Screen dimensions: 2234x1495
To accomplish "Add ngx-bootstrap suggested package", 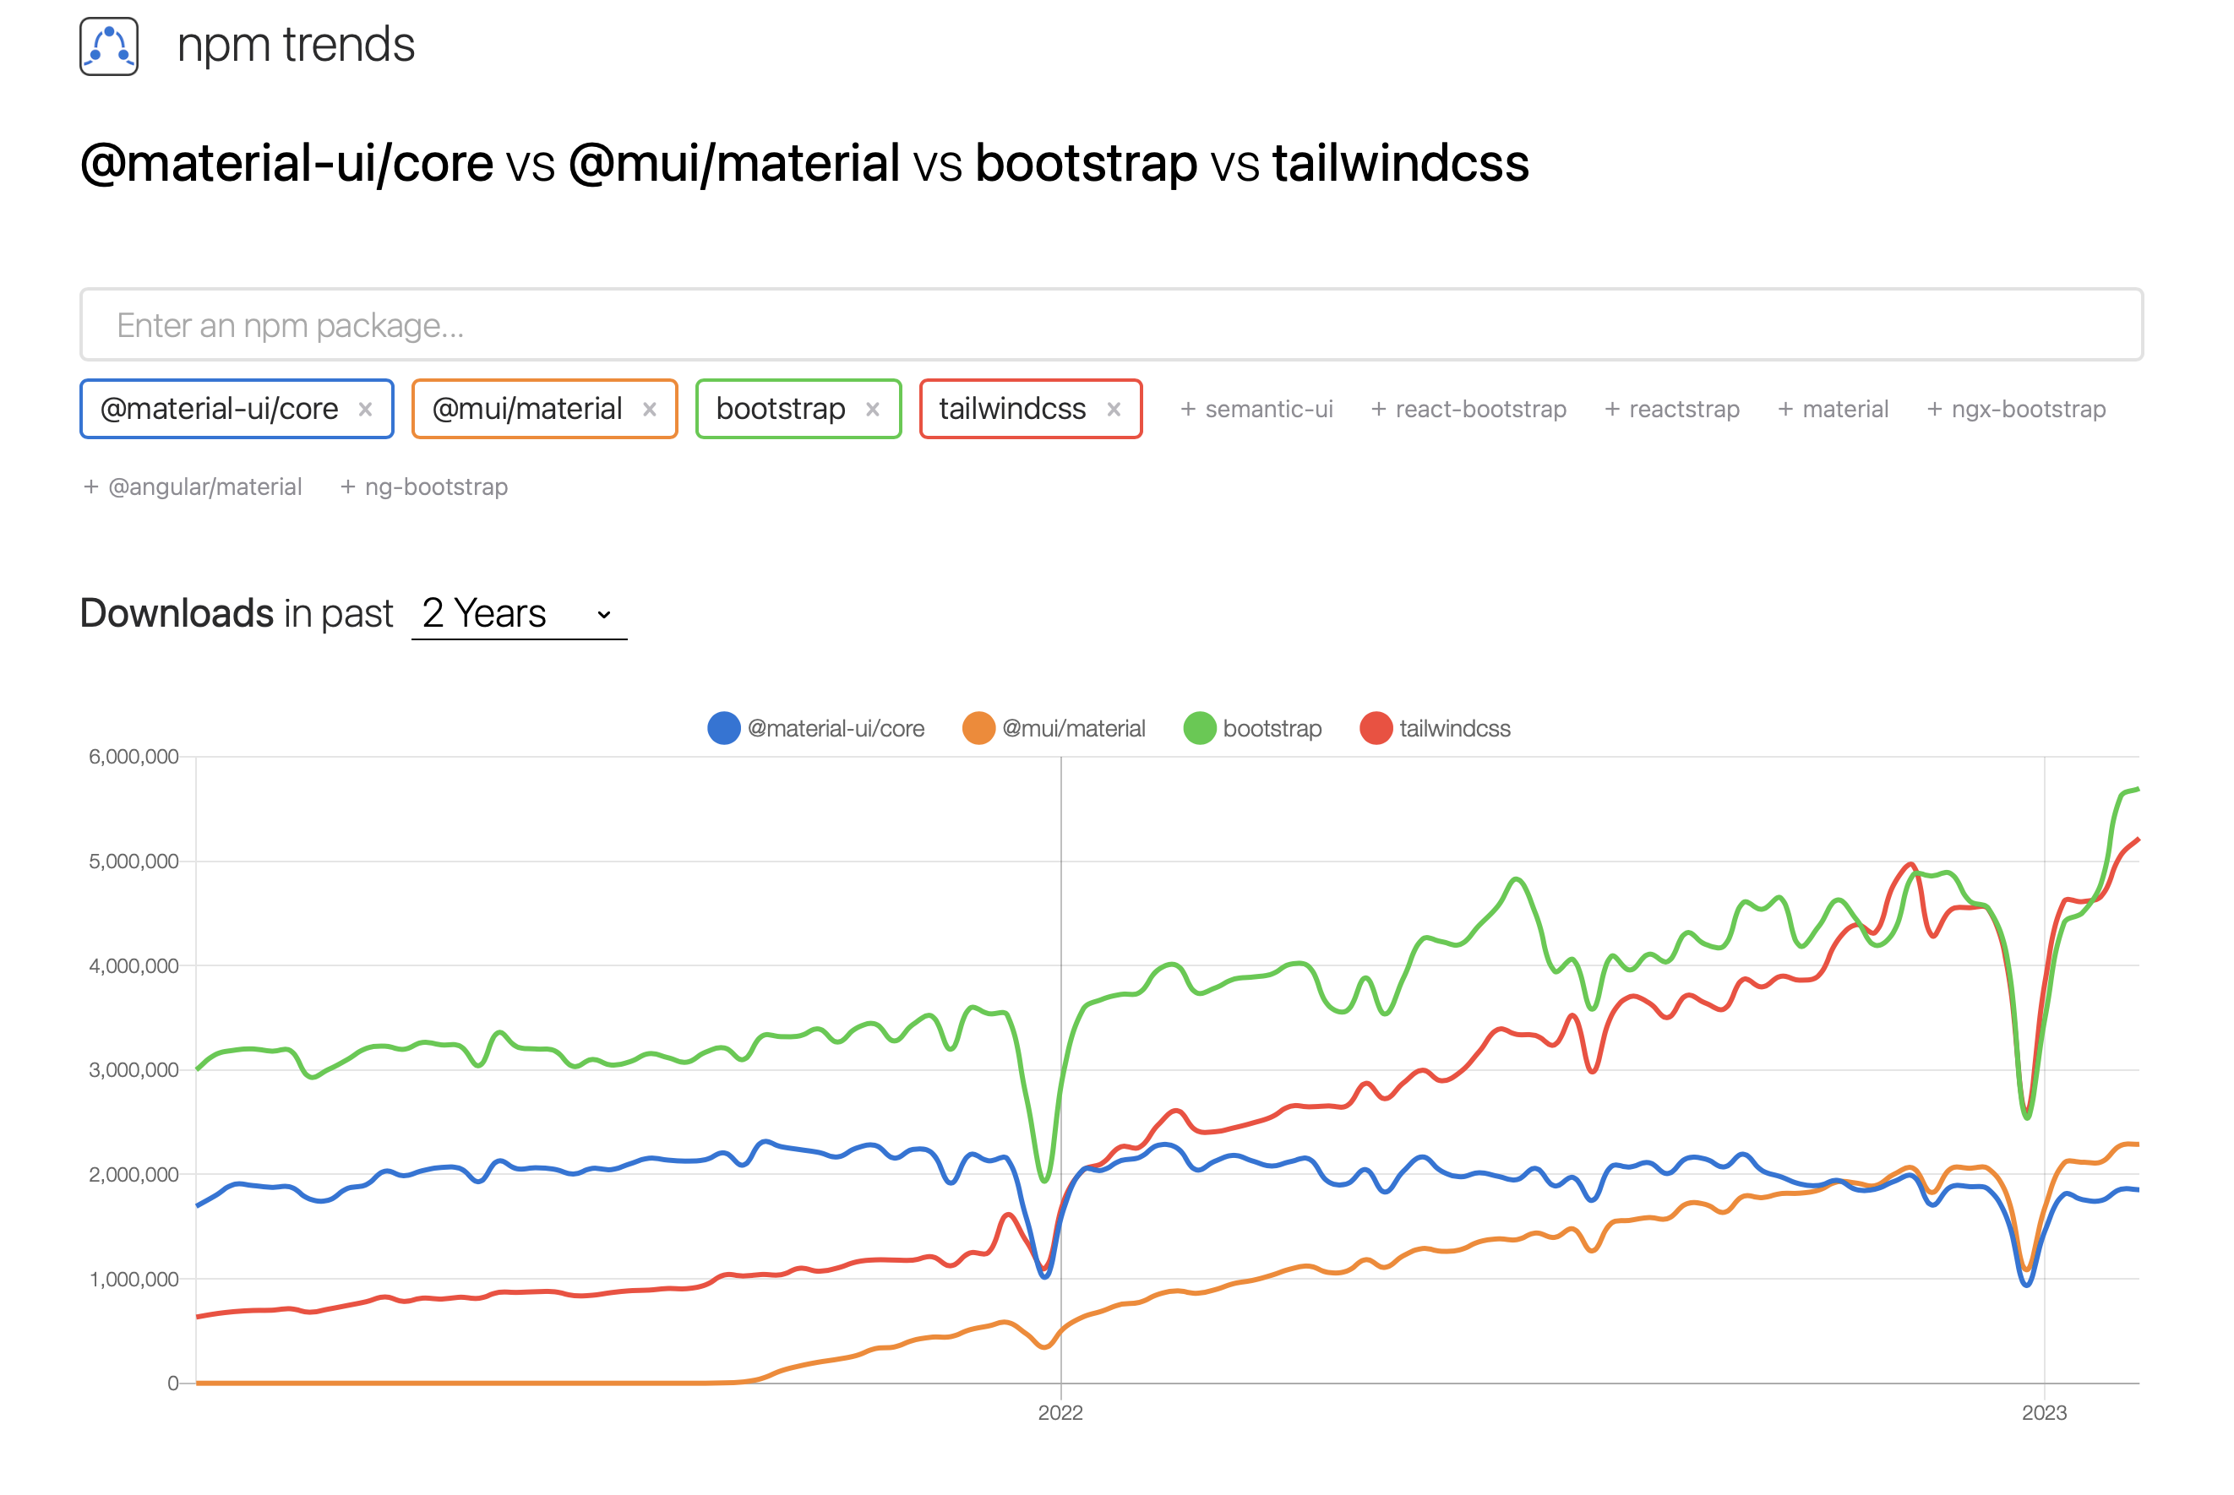I will (x=2016, y=409).
